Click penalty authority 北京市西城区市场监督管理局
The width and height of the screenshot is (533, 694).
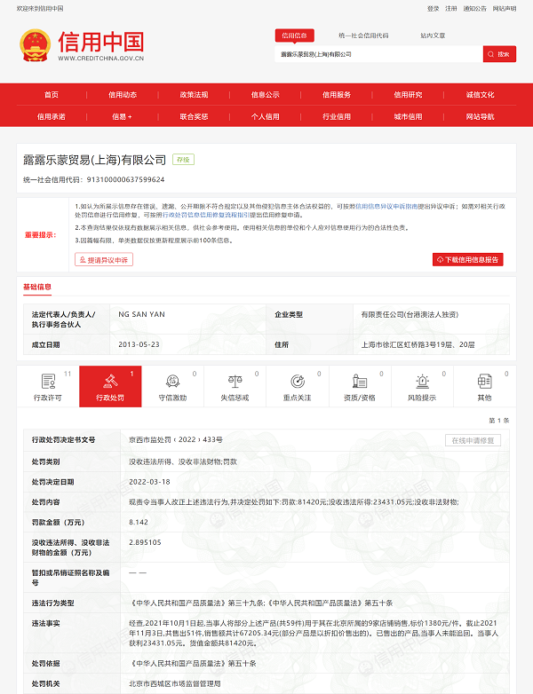tap(175, 683)
